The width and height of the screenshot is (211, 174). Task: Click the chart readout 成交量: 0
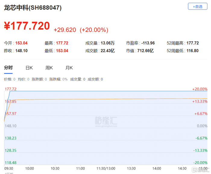point(78,79)
